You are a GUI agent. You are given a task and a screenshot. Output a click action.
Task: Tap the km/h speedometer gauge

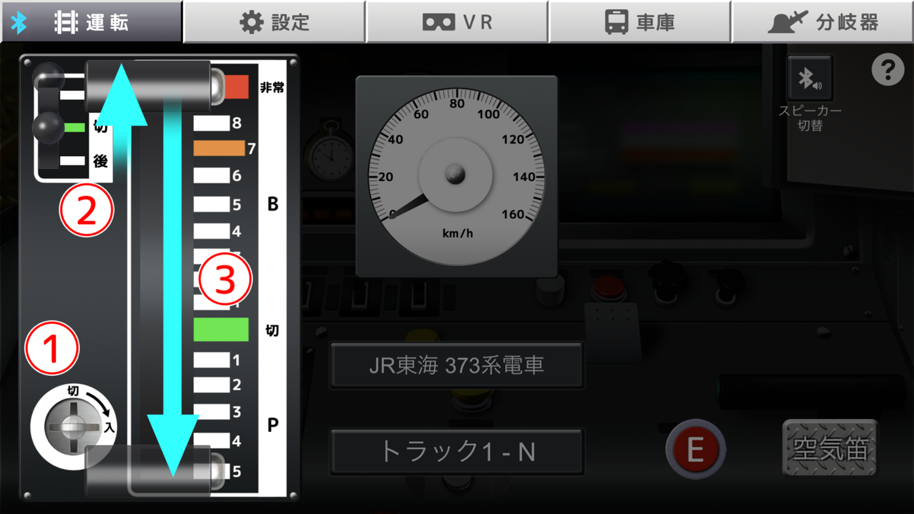456,177
